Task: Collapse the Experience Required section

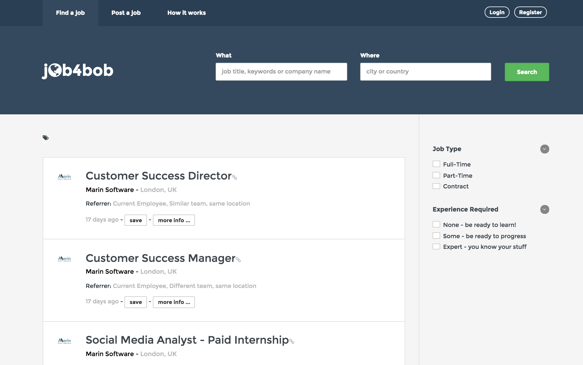Action: pyautogui.click(x=544, y=209)
